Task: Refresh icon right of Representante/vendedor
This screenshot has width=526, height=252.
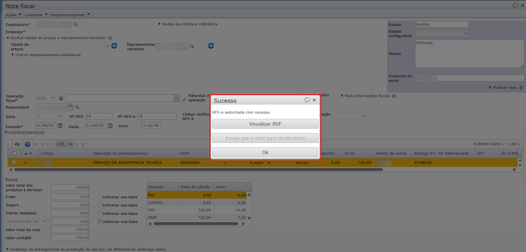Action: pos(211,46)
